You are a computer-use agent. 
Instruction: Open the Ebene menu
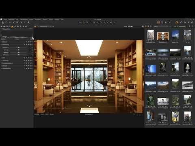coord(31,19)
